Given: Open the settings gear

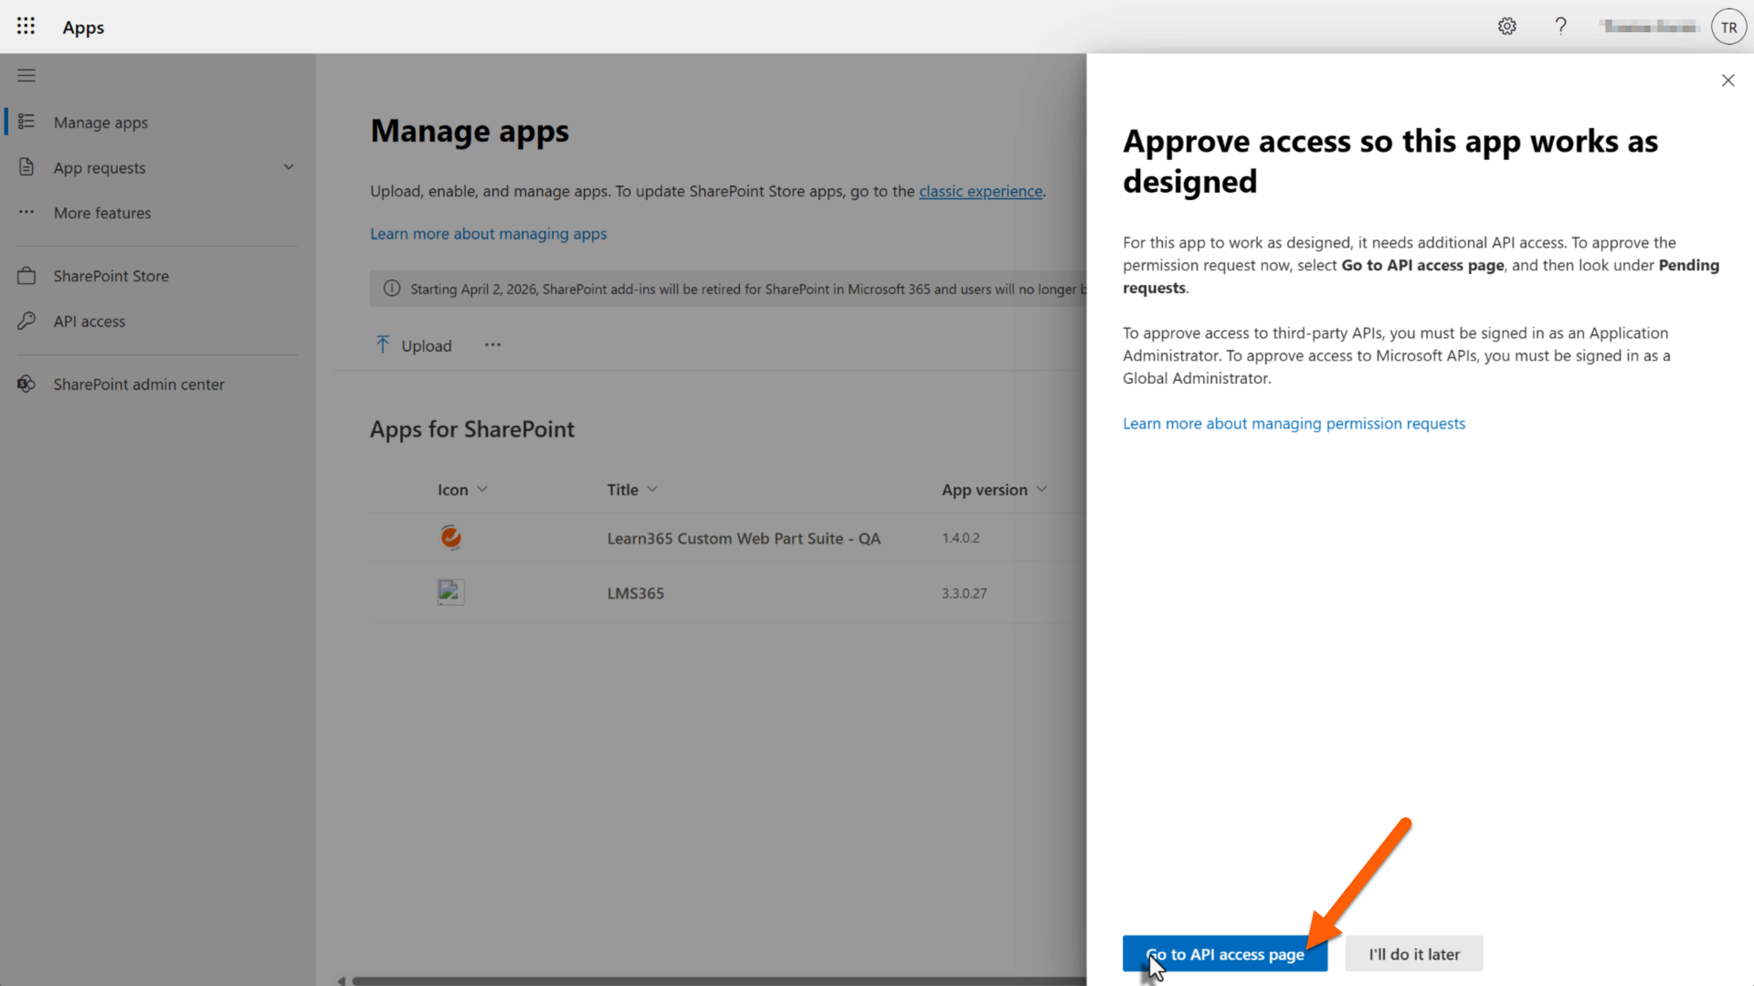Looking at the screenshot, I should (1507, 26).
